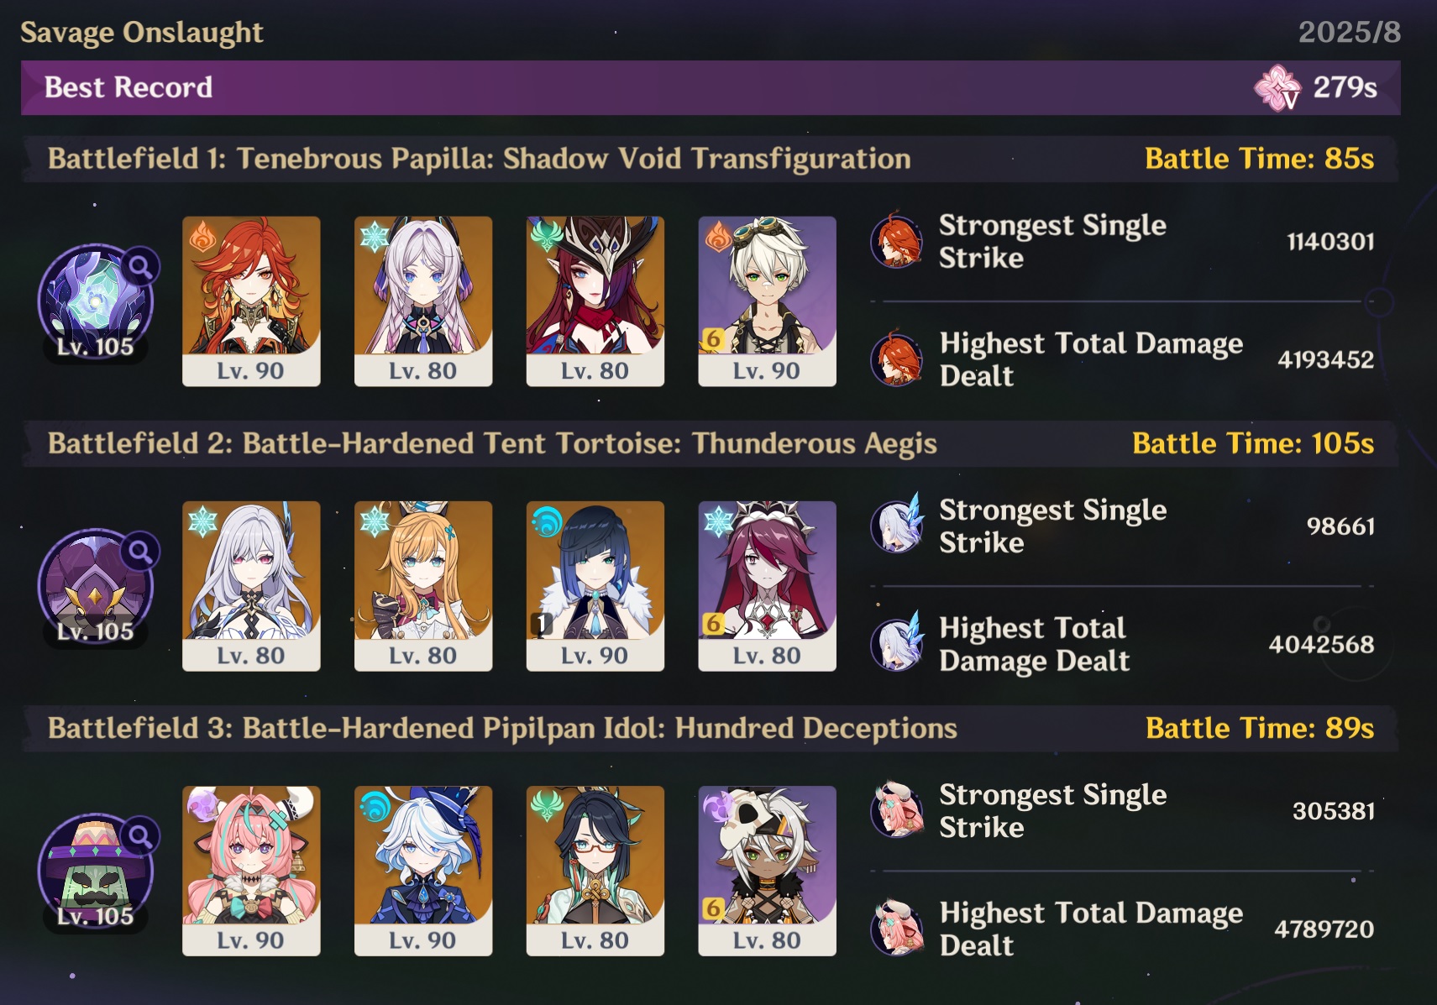Click the silver-haired avatar next to 98661
Viewport: 1437px width, 1005px height.
click(897, 525)
